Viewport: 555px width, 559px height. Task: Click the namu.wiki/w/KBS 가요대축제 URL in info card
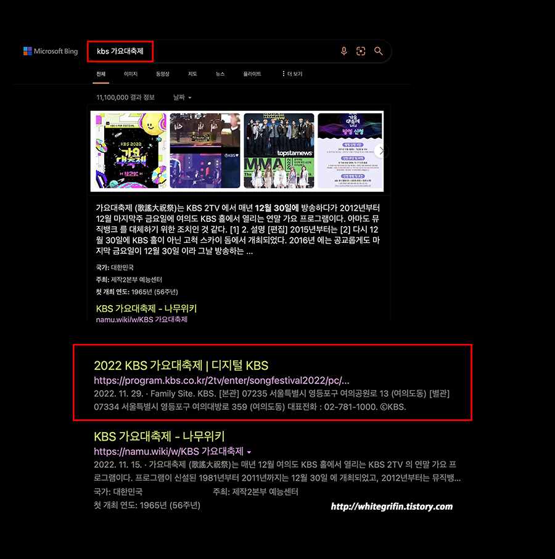142,319
